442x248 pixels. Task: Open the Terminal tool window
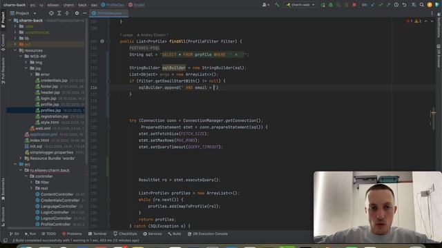click(97, 234)
